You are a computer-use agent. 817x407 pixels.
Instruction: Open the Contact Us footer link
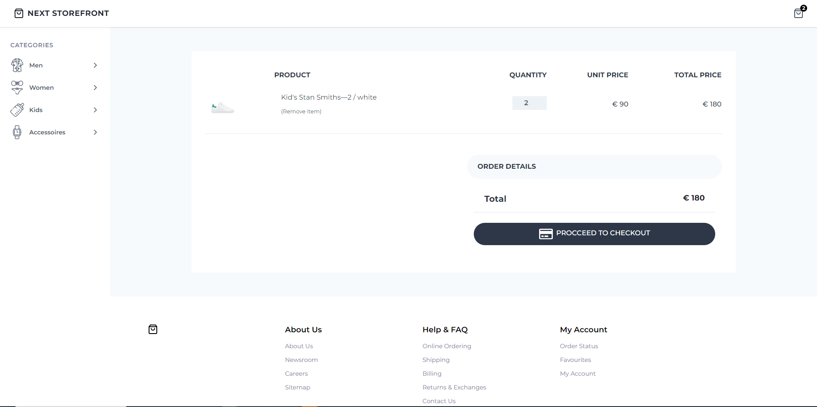439,401
